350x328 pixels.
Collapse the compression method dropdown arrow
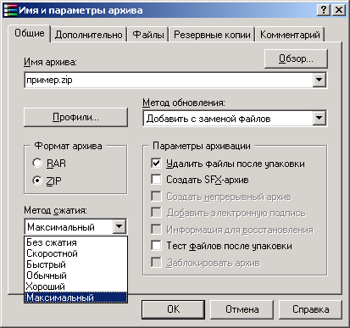119,226
